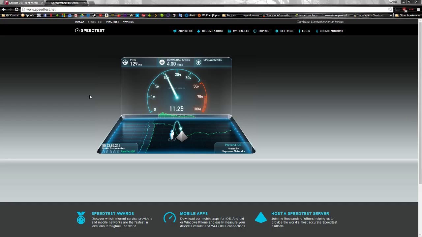
Task: Open the Windows logo bookmark icon
Action: click(x=63, y=15)
